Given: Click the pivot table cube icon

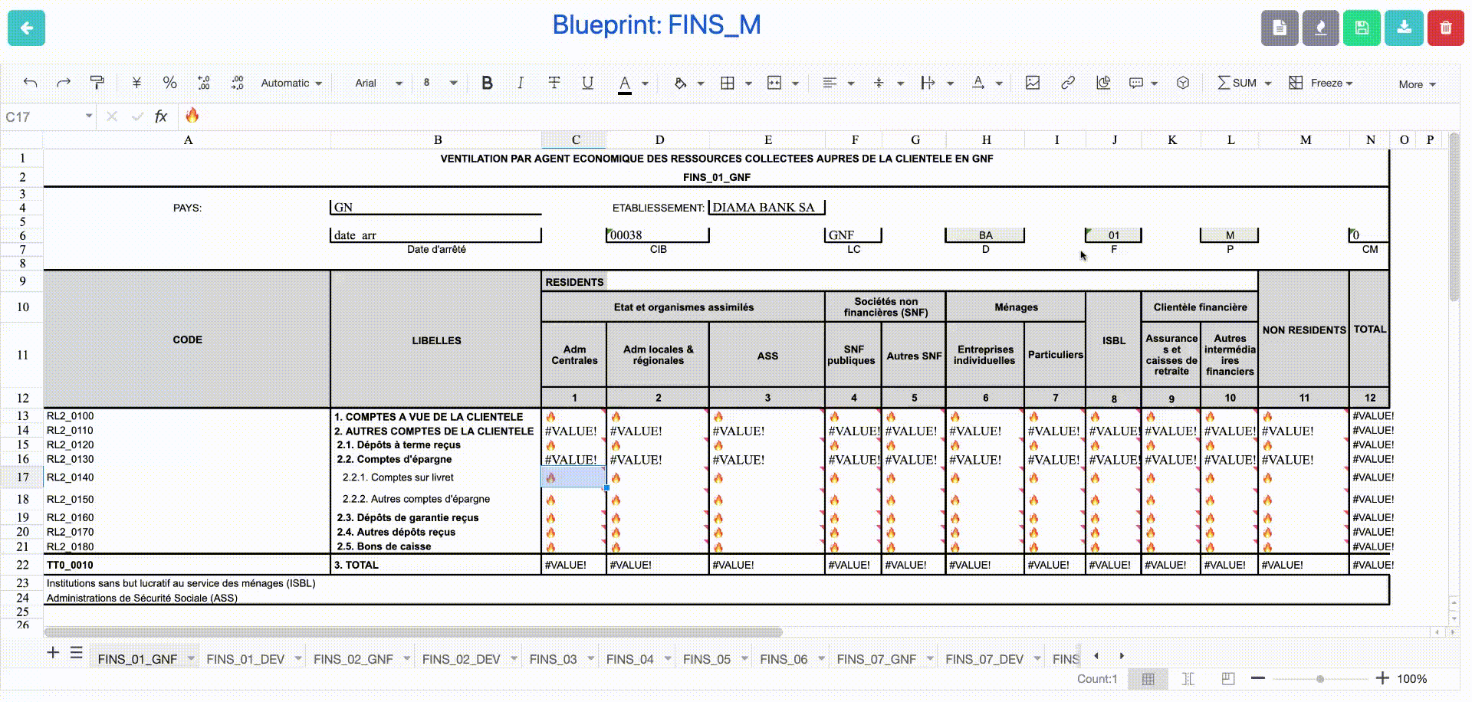Looking at the screenshot, I should click(1183, 83).
